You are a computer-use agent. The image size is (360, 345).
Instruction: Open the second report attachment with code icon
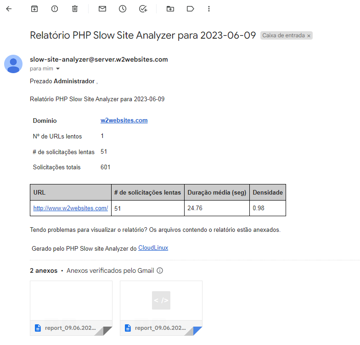pyautogui.click(x=161, y=308)
